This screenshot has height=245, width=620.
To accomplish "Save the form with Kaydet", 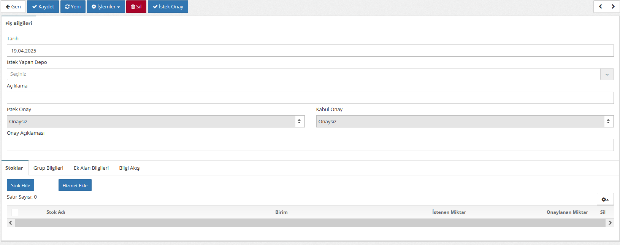I will 43,7.
